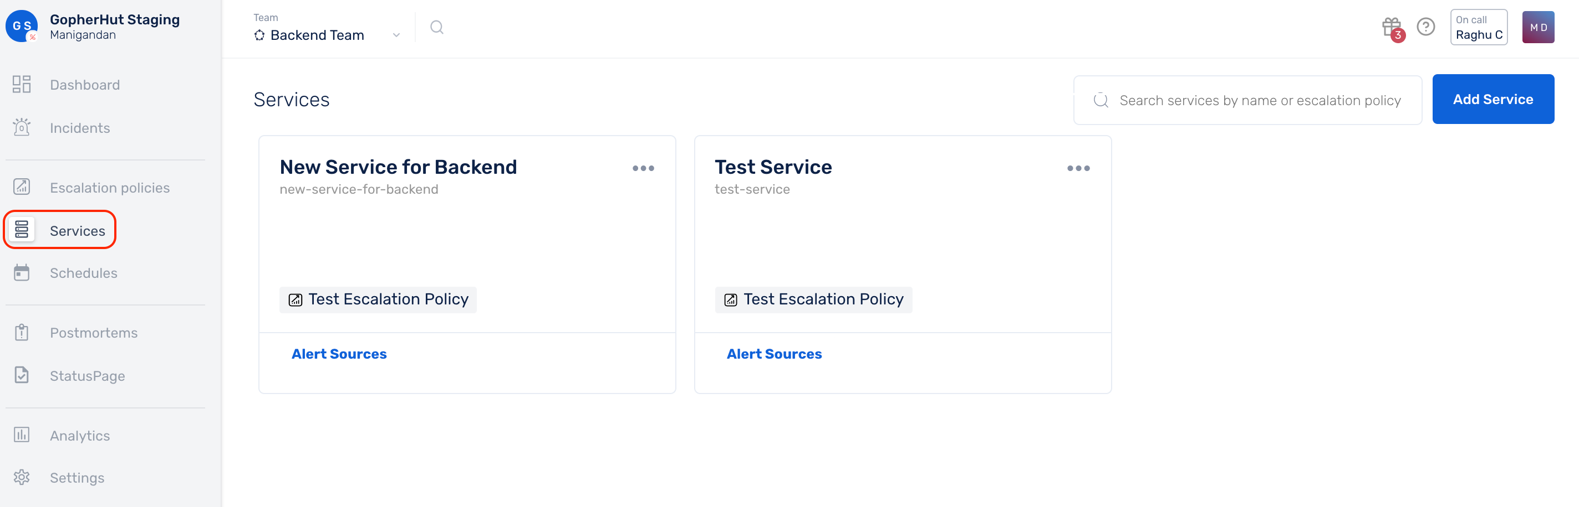The height and width of the screenshot is (507, 1579).
Task: Open Alert Sources for the Test Service
Action: coord(774,354)
